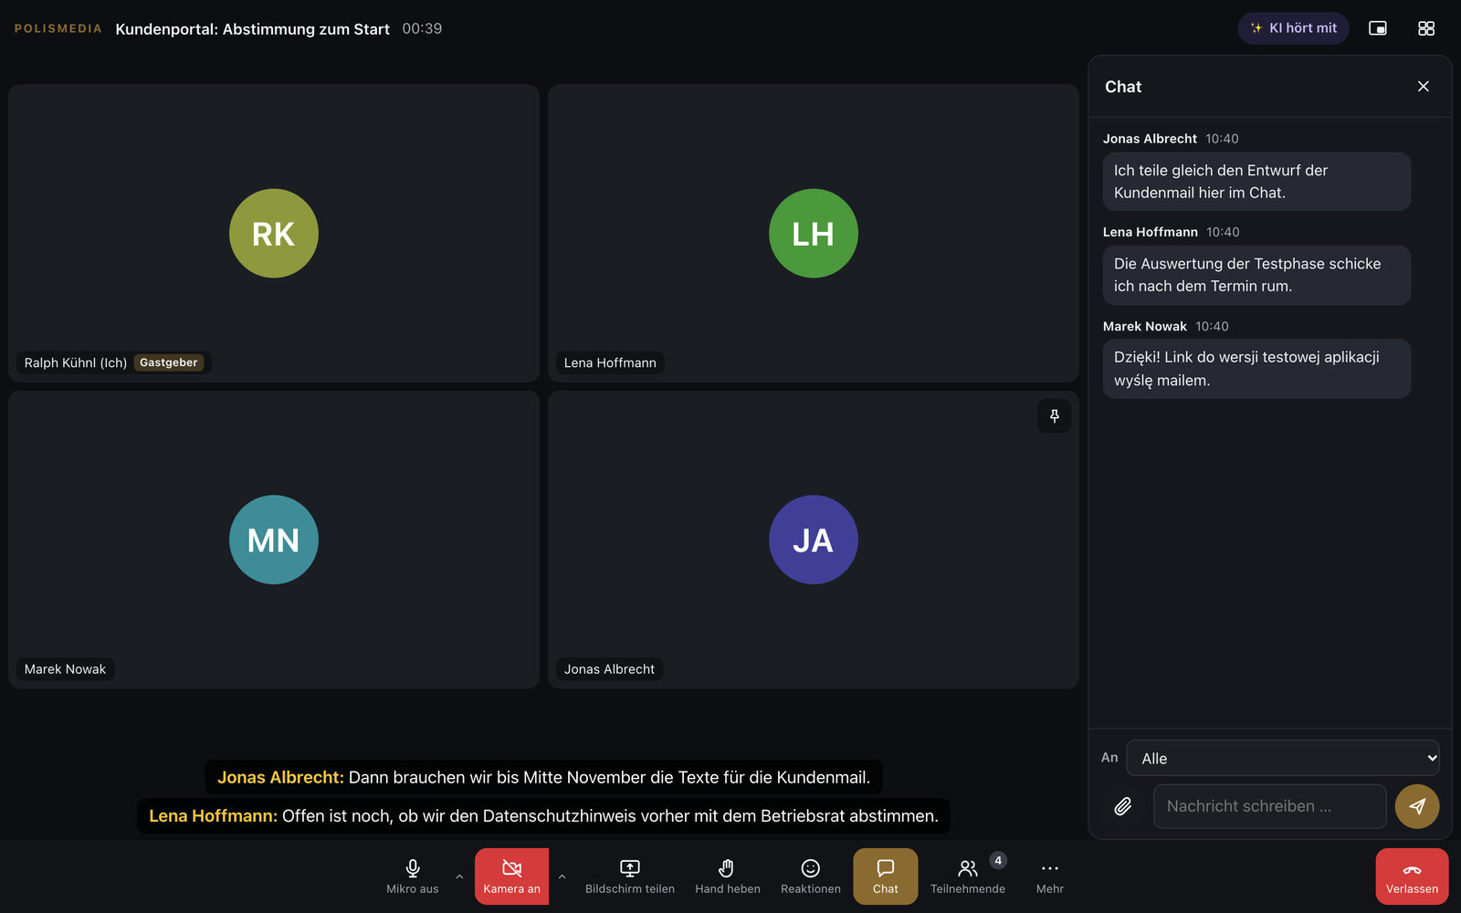Select the RK avatar of Ralph Kühnl
The width and height of the screenshot is (1461, 913).
(x=274, y=234)
